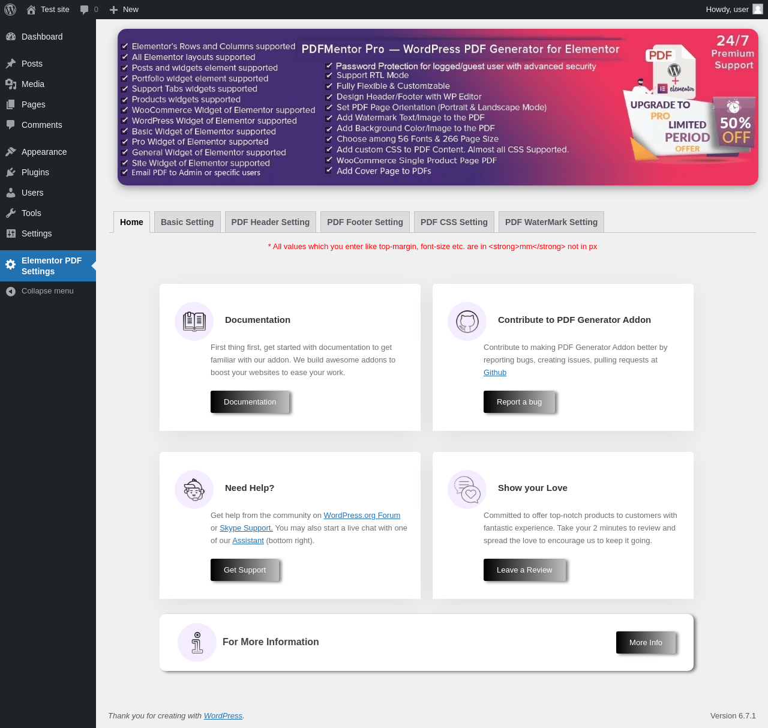
Task: Click the Report a bug button
Action: point(520,402)
